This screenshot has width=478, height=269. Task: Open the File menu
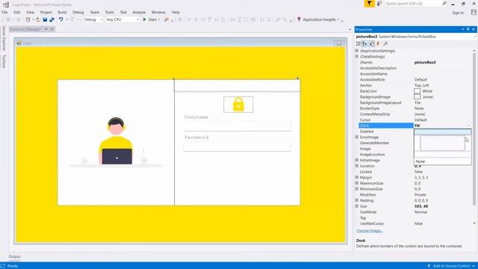pyautogui.click(x=4, y=12)
